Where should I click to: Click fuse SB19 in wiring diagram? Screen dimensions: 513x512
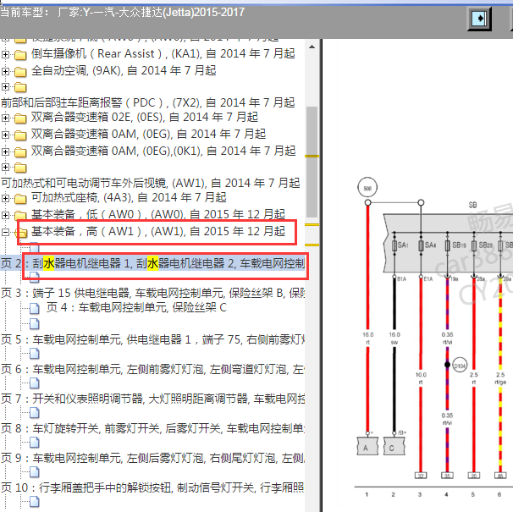pos(448,245)
